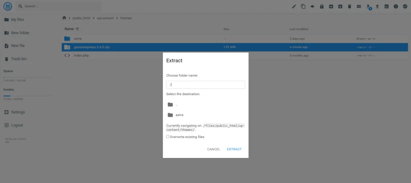411x183 pixels.
Task: Click the Search field in the header
Action: coord(58,6)
